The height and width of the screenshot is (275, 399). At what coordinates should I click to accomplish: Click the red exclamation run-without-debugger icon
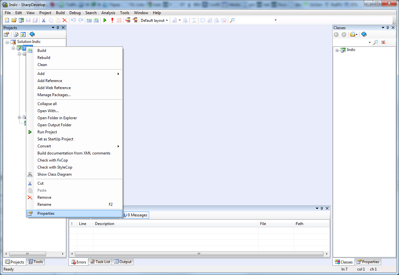(x=112, y=20)
